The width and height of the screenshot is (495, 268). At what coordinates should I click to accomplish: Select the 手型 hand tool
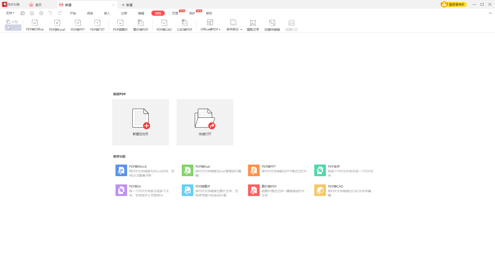pyautogui.click(x=12, y=22)
